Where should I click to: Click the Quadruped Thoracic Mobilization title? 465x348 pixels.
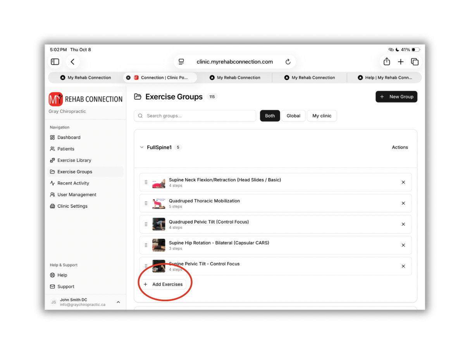[x=204, y=201]
